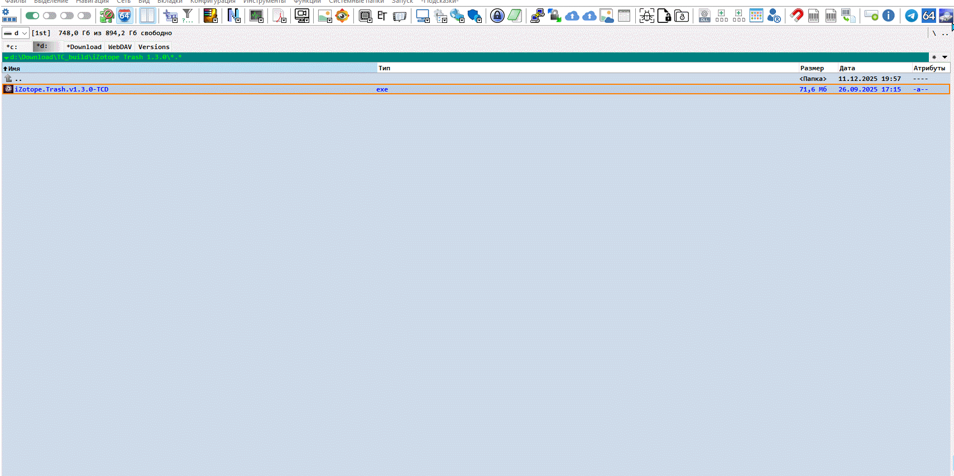Expand the directory history down arrow

pos(945,57)
